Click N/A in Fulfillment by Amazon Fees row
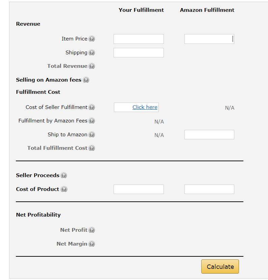268x280 pixels. (x=159, y=121)
